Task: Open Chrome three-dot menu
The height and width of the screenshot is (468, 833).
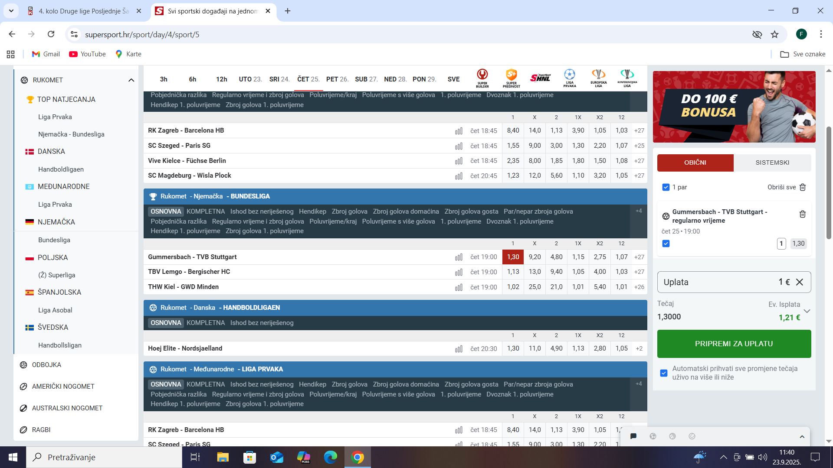Action: pos(821,34)
